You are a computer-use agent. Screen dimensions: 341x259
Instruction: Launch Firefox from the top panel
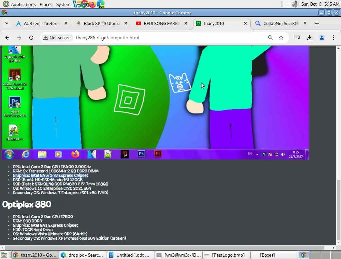93,4
